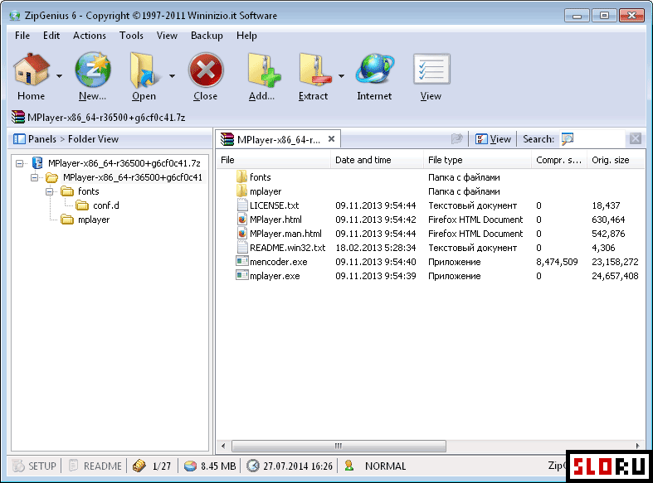Select MPlayer.man.html in the file list

(285, 234)
